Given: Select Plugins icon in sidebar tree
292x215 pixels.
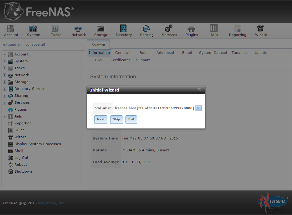Looking at the screenshot, I should pos(11,110).
